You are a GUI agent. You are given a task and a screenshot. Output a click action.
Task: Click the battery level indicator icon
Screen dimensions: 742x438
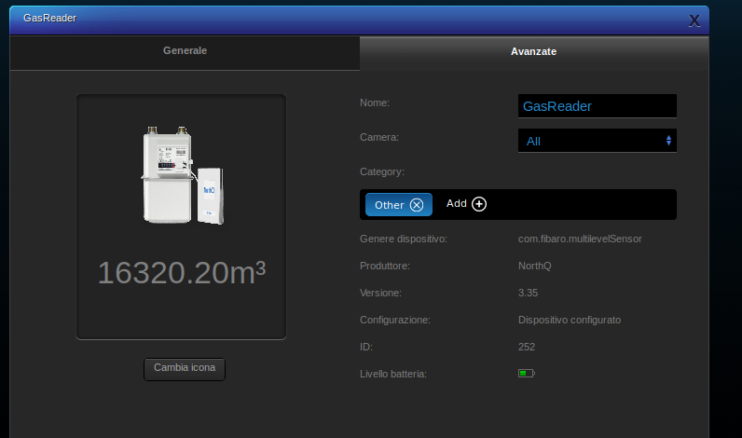point(527,373)
